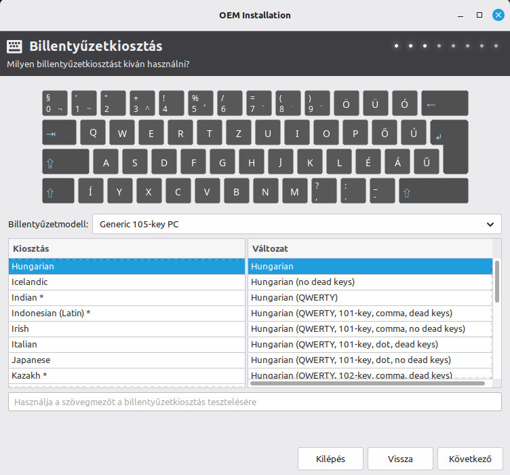Click the Caps Lock key on keyboard preview

coord(66,162)
